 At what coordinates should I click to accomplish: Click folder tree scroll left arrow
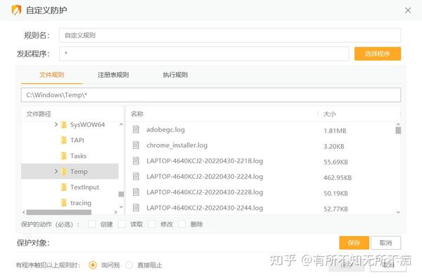click(24, 213)
